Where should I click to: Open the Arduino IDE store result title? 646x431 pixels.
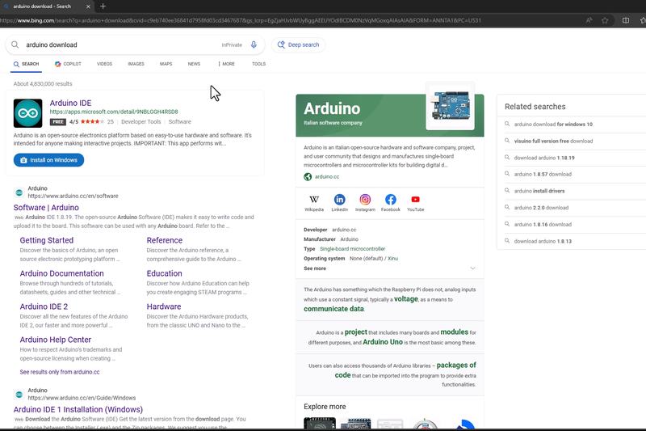pos(70,104)
